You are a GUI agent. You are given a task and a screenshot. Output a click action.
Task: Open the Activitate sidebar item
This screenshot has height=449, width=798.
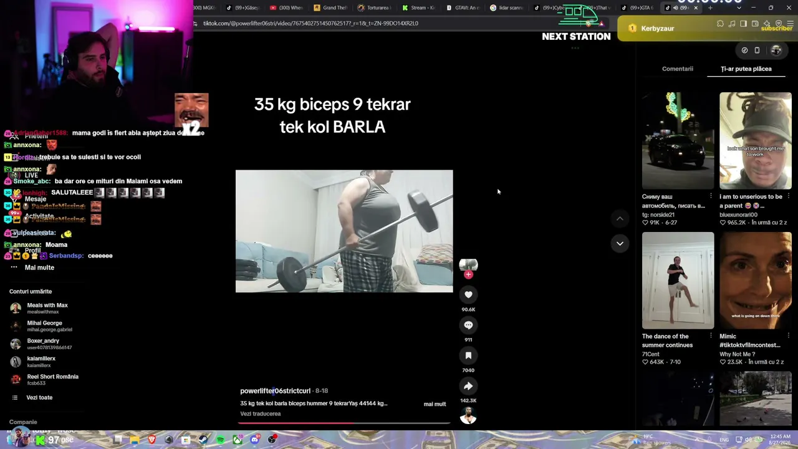click(x=39, y=216)
